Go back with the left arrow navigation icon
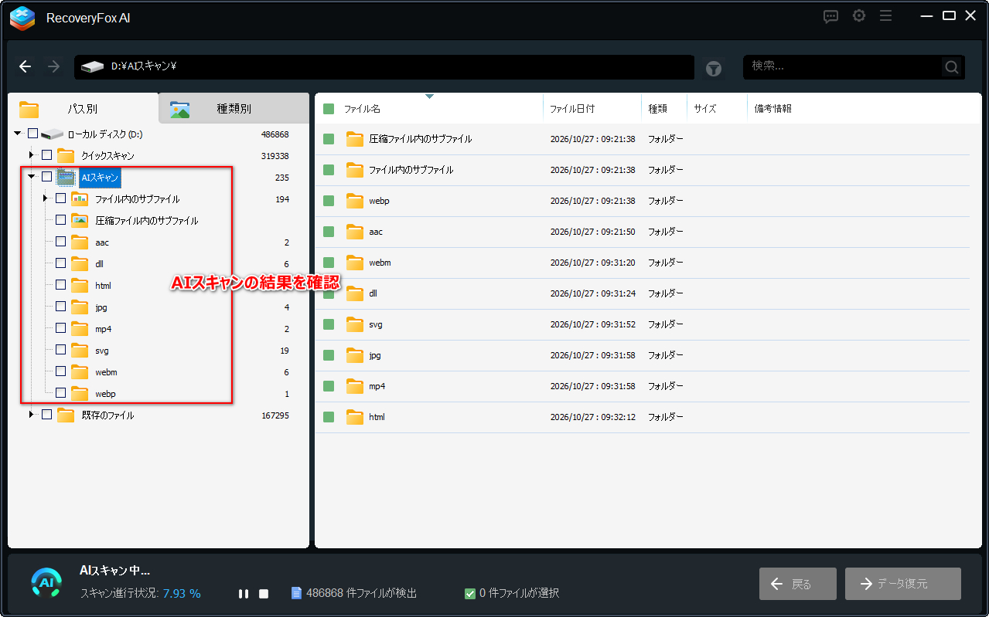989x617 pixels. (26, 66)
